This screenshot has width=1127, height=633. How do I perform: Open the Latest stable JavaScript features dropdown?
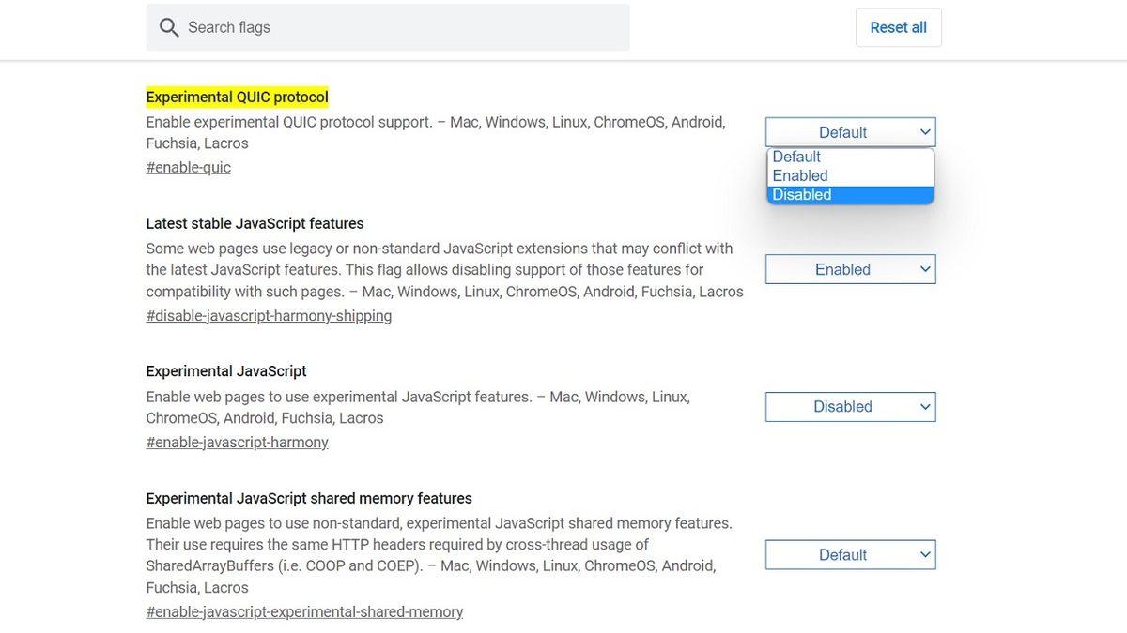(x=850, y=269)
